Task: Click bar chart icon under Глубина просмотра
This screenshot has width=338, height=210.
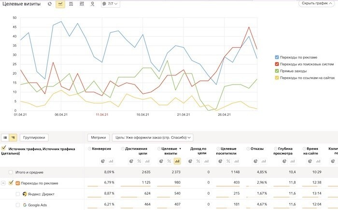Action: coord(293,161)
